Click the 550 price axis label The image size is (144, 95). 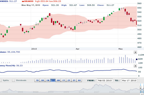tap(139, 8)
